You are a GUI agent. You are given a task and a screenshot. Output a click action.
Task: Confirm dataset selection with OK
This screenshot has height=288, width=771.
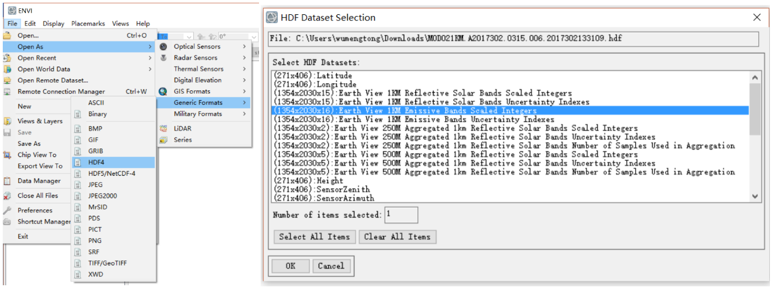pos(291,266)
